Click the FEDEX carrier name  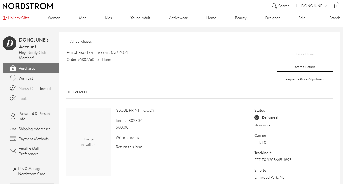click(260, 142)
